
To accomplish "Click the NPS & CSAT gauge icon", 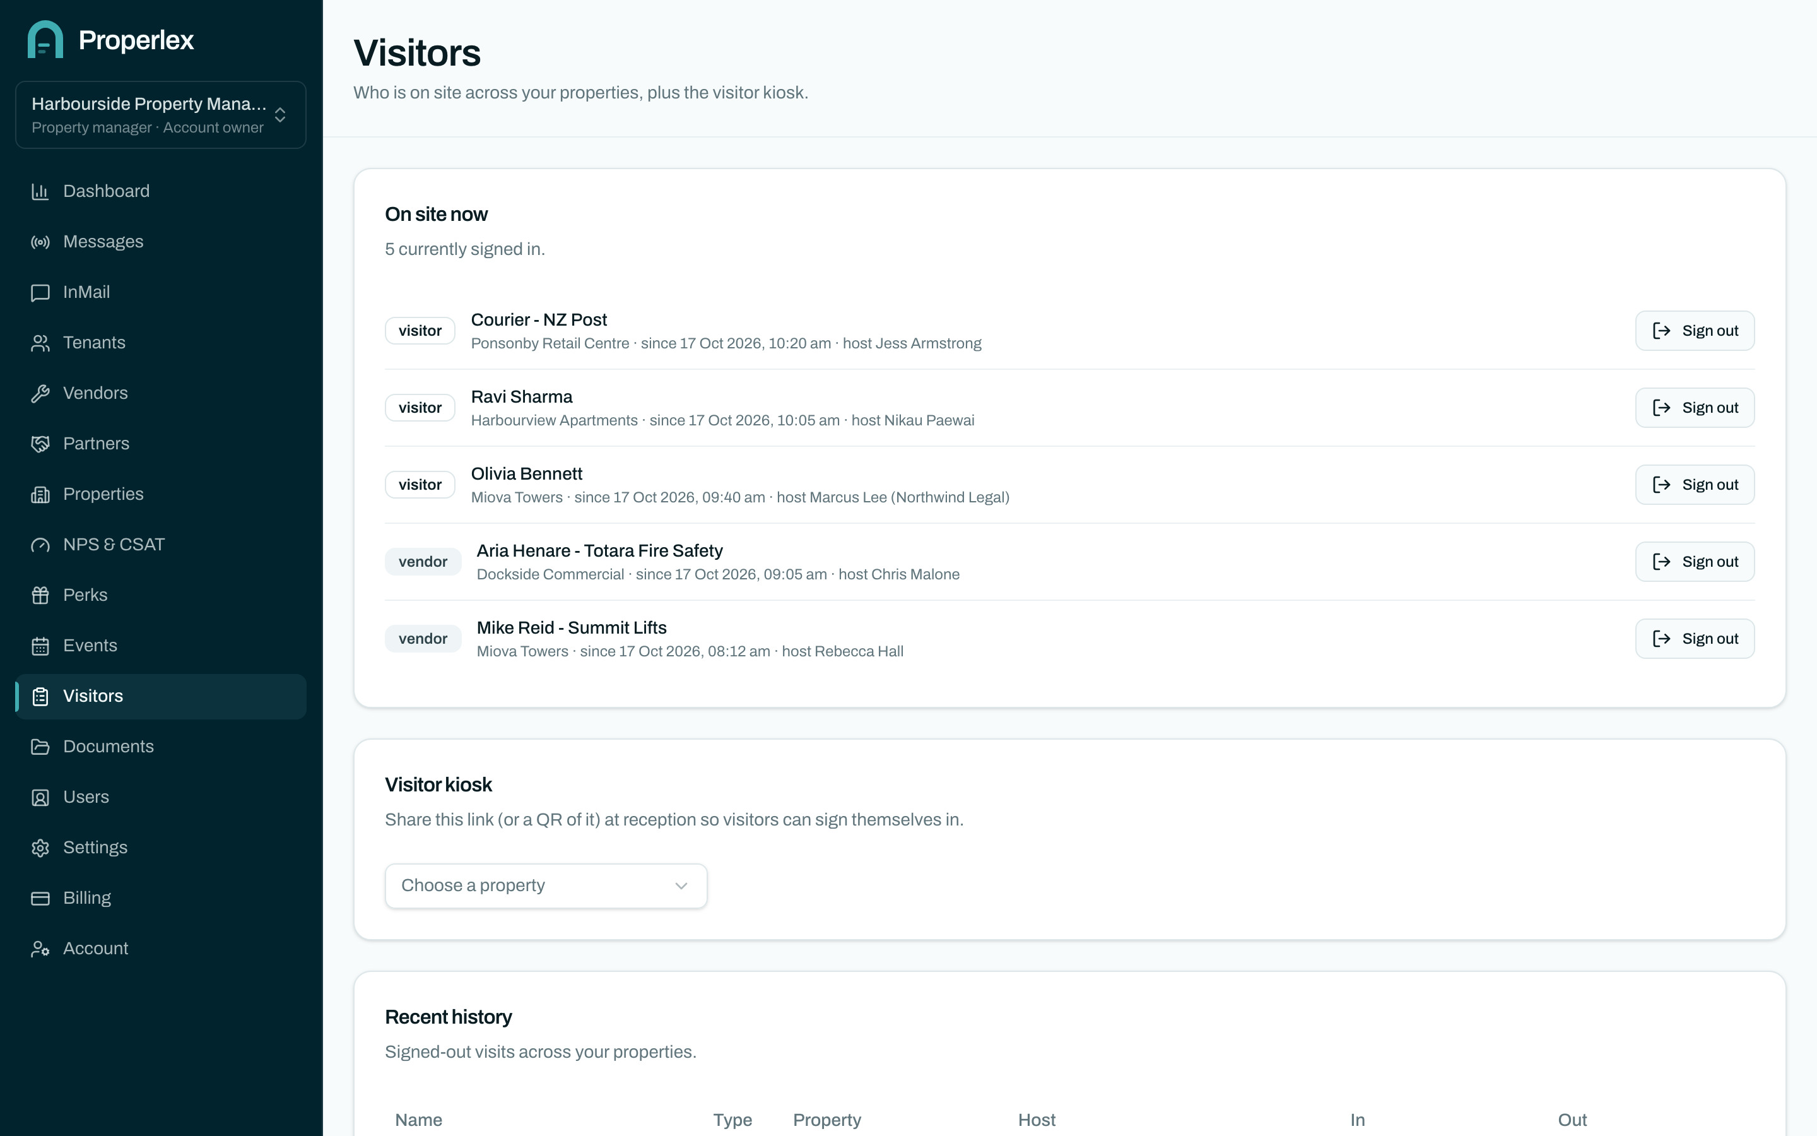I will coord(40,545).
